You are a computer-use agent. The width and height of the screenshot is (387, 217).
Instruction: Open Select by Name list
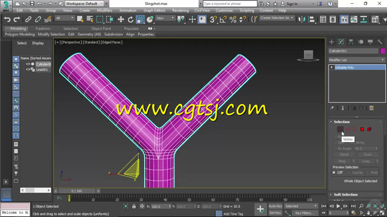coord(90,19)
